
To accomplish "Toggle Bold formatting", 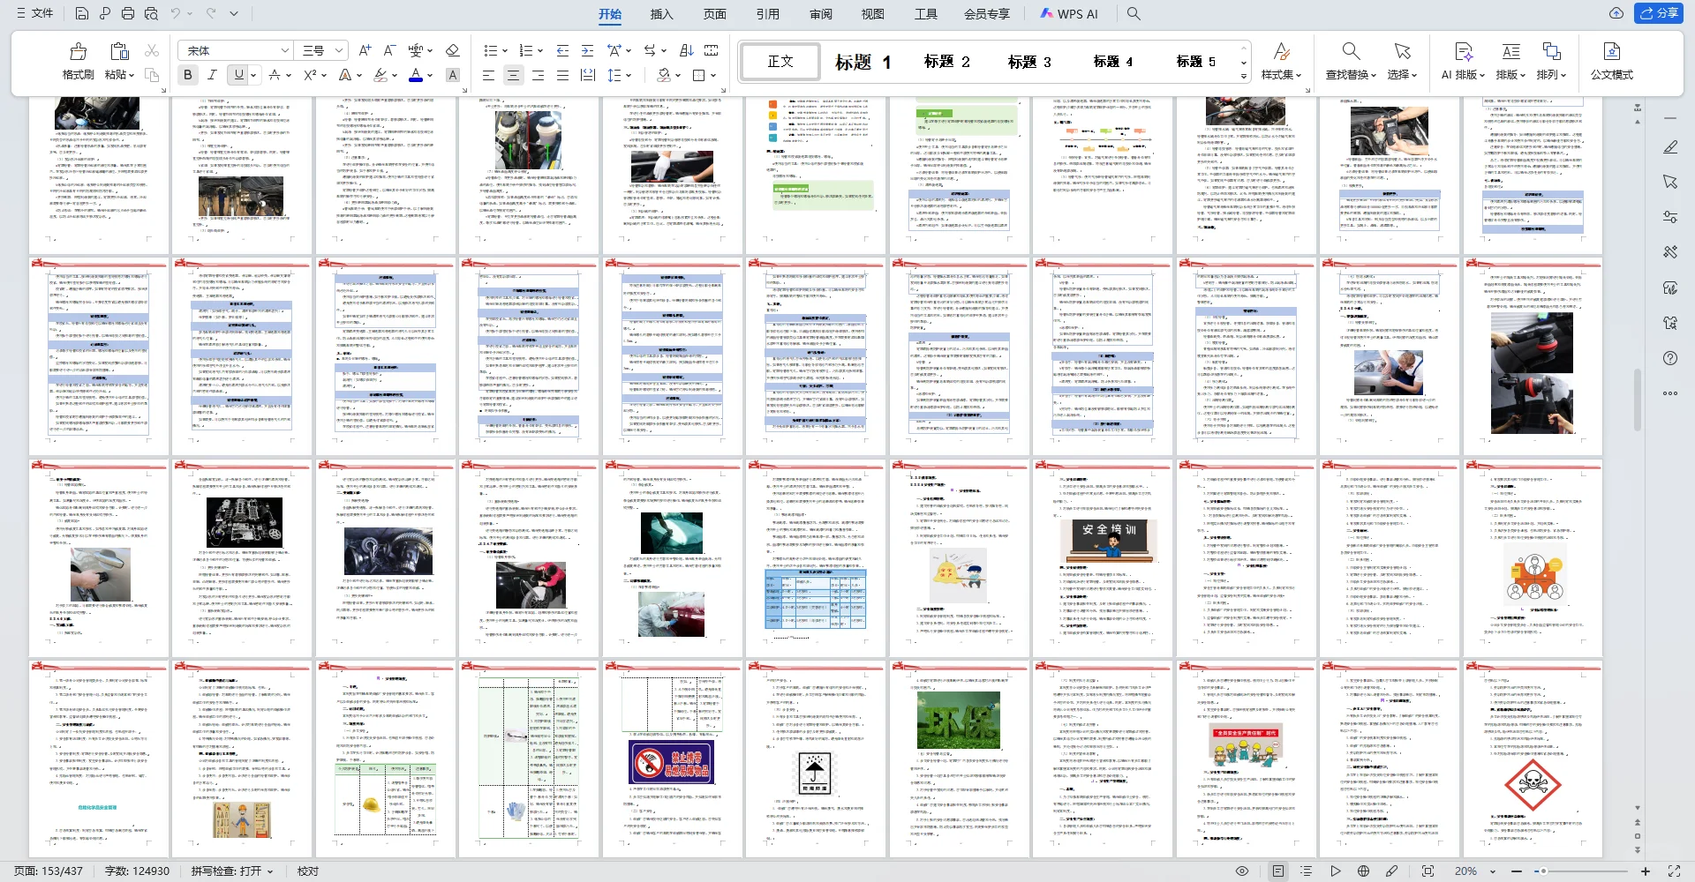I will tap(188, 75).
